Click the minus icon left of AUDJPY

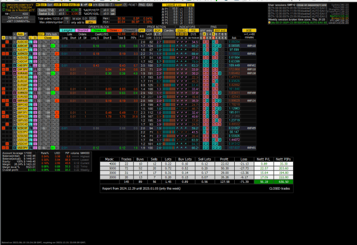15,50
